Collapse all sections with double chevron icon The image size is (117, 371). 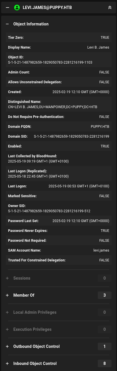pyautogui.click(x=110, y=8)
